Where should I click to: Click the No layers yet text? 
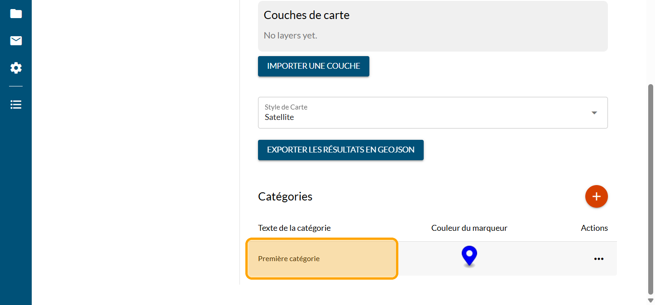[x=290, y=35]
